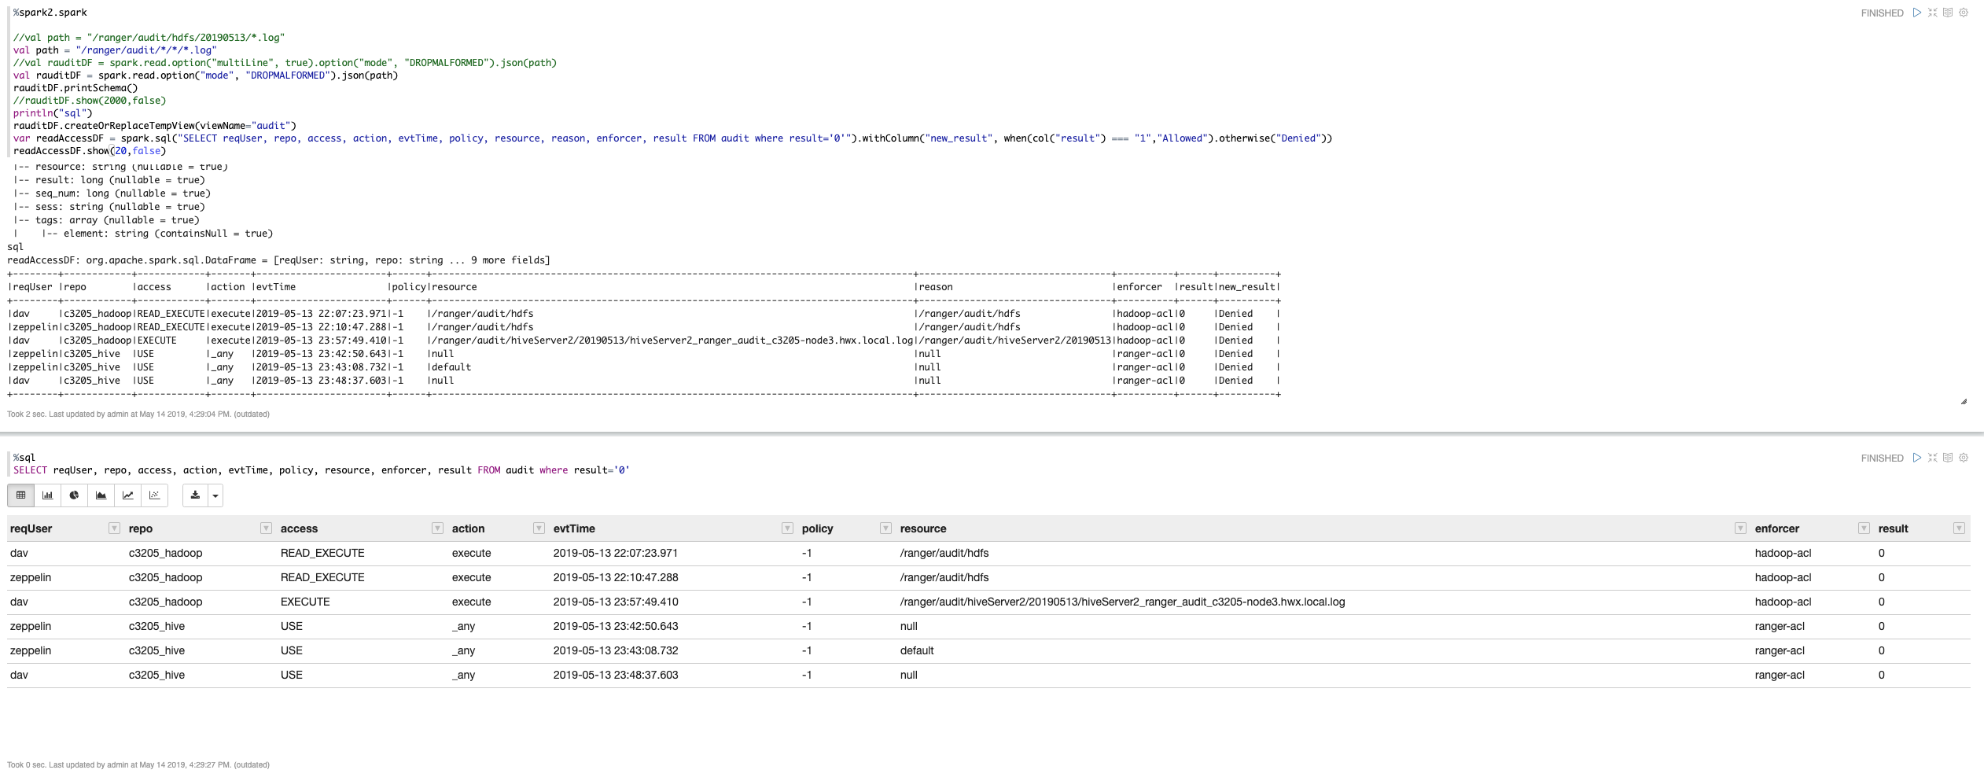The image size is (1984, 777).
Task: Select the pie chart visualization icon
Action: point(75,495)
